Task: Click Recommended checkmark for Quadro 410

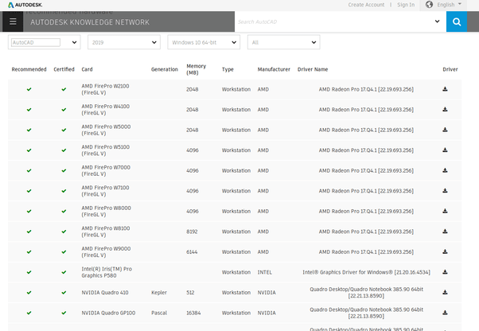Action: pos(29,293)
